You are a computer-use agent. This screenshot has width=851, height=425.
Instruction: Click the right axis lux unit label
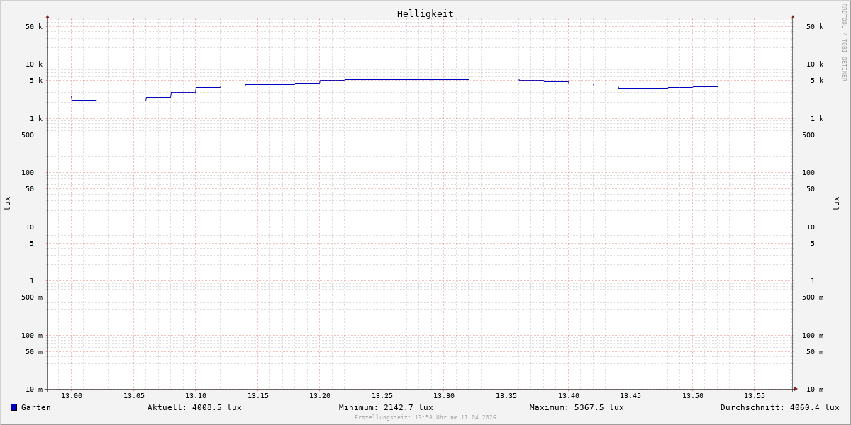point(836,203)
